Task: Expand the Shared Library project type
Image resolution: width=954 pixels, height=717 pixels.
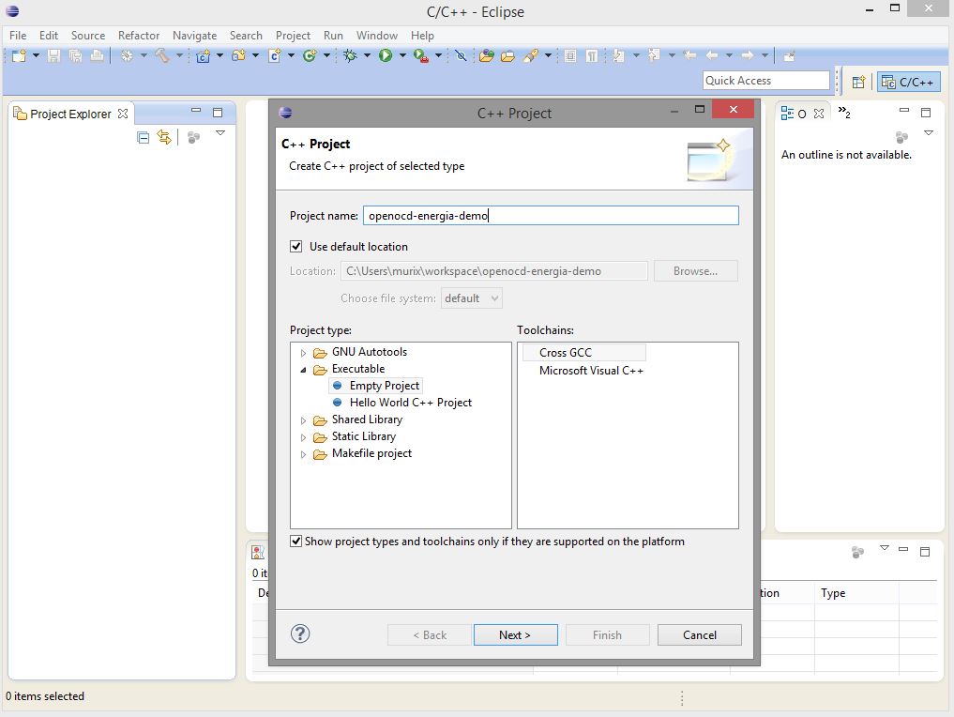Action: pos(303,420)
